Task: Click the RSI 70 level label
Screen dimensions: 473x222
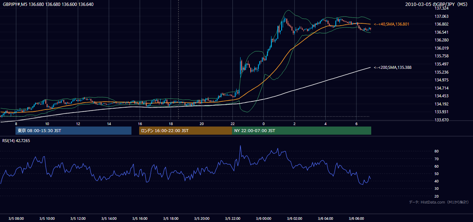Action: 437,159
